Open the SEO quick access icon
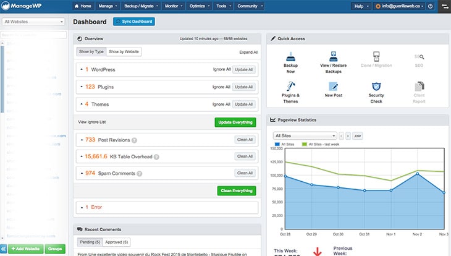This screenshot has height=256, width=451. pyautogui.click(x=419, y=57)
